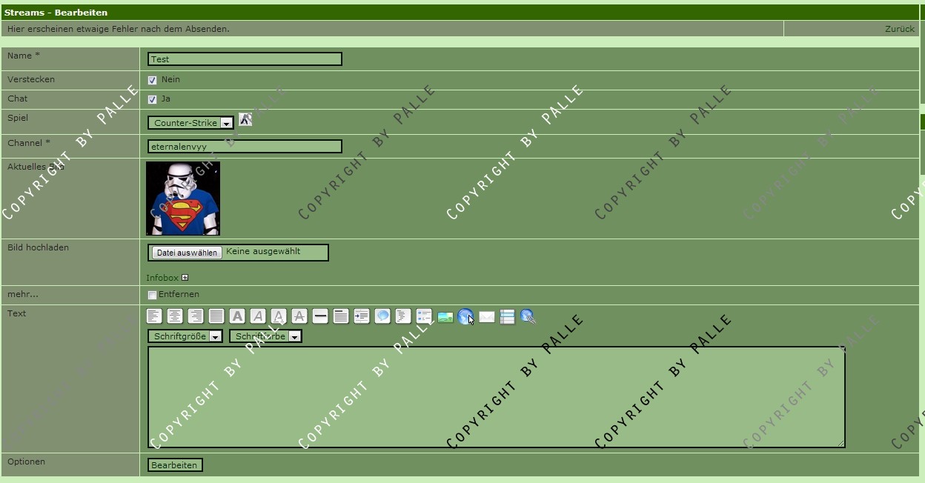Click the strikethrough A icon
Screen dimensions: 925x483
click(299, 316)
